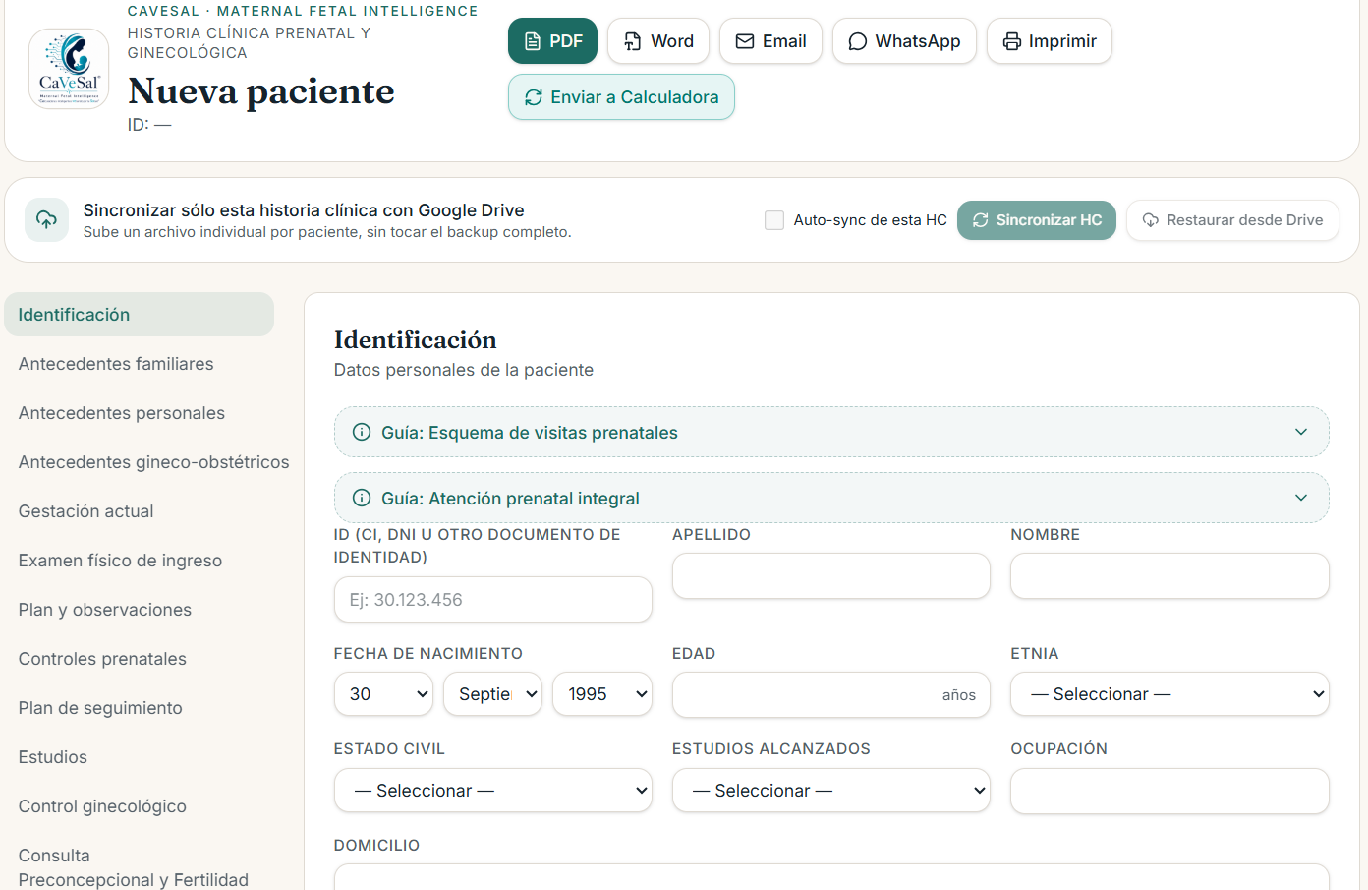The image size is (1368, 890).
Task: Print with the Imprimir button
Action: click(1050, 41)
